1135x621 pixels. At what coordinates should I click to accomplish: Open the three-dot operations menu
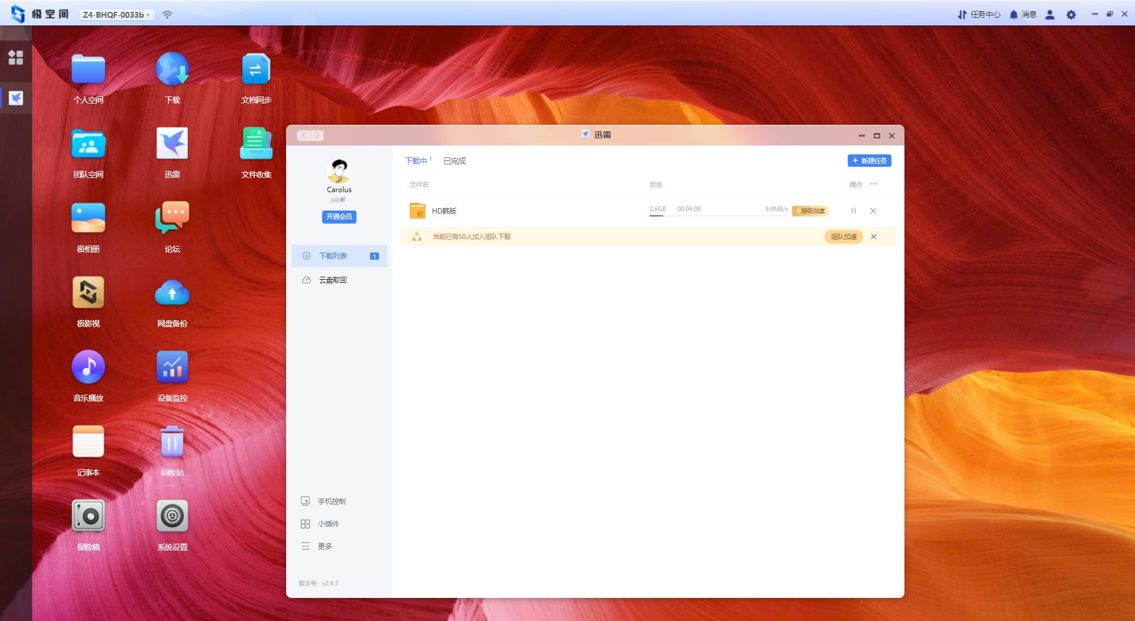pyautogui.click(x=873, y=185)
